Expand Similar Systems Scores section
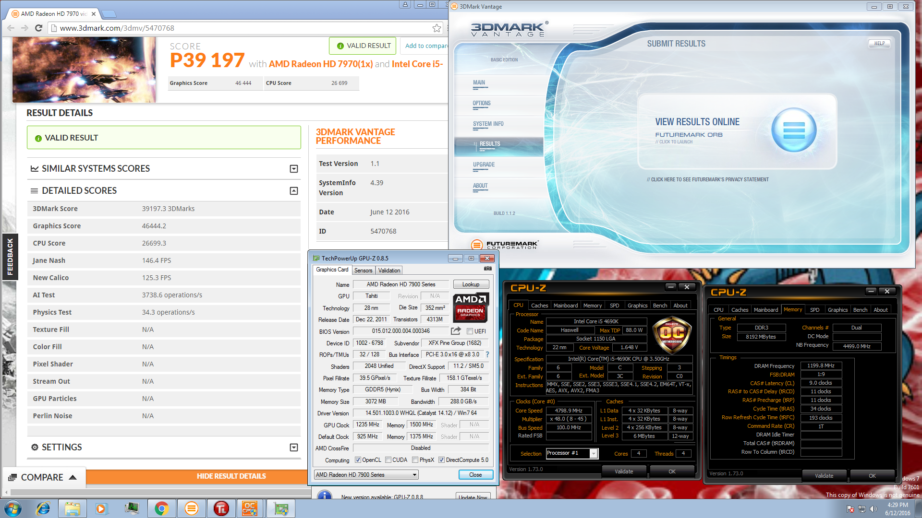 coord(294,169)
